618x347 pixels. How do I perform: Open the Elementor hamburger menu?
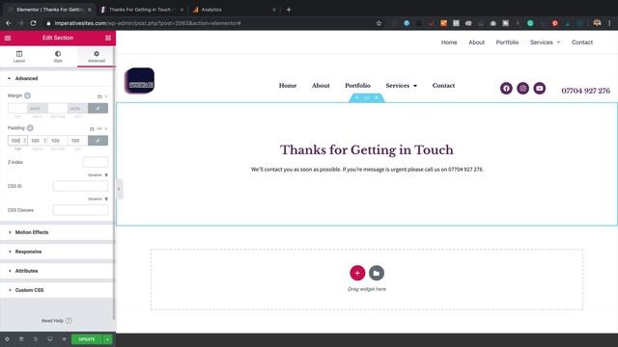[x=8, y=38]
